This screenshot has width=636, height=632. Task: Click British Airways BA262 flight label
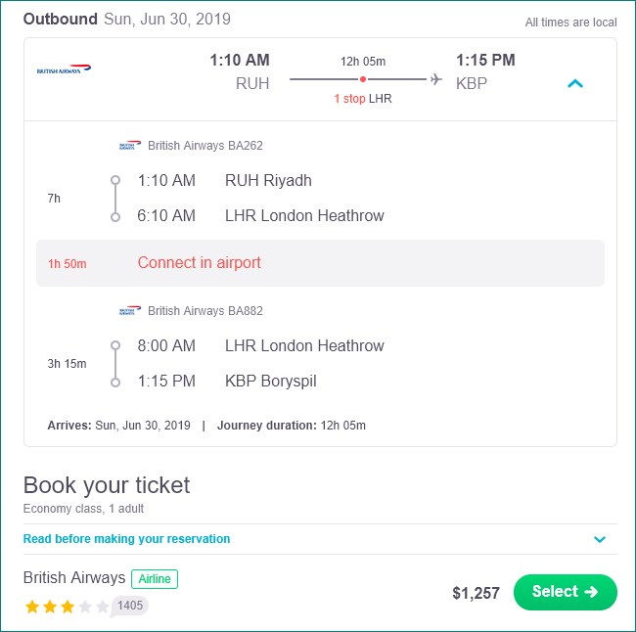tap(205, 145)
